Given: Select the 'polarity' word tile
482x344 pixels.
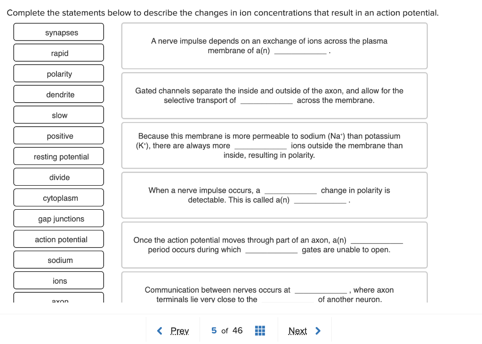Looking at the screenshot, I should pos(58,74).
